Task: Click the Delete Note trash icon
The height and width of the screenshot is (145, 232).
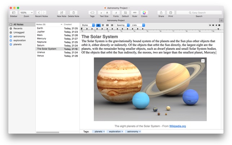Action: tap(73, 13)
